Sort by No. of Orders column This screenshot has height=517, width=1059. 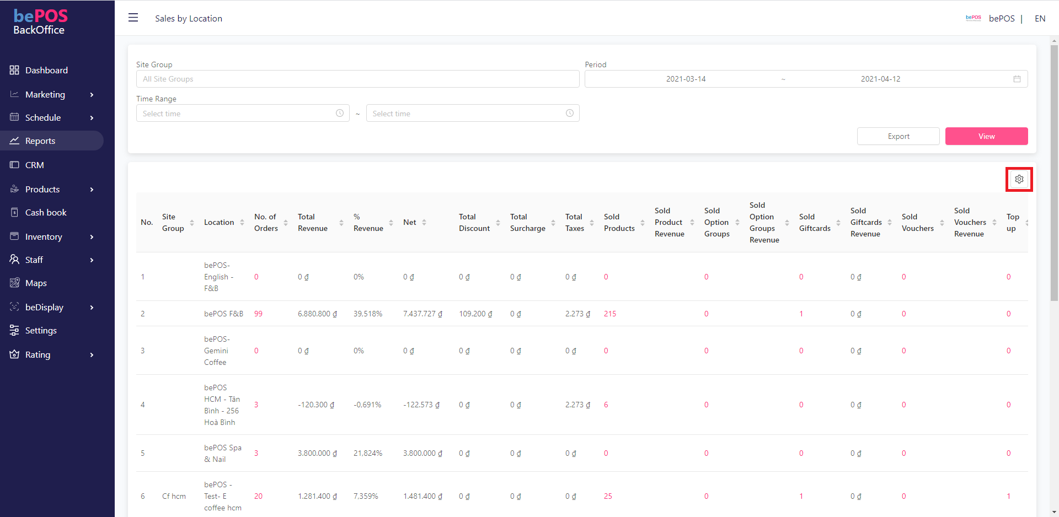tap(286, 223)
